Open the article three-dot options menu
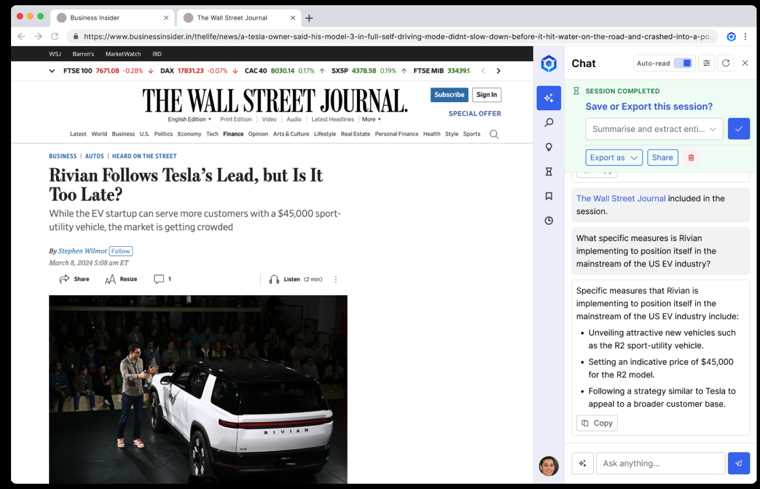This screenshot has height=489, width=760. 336,279
